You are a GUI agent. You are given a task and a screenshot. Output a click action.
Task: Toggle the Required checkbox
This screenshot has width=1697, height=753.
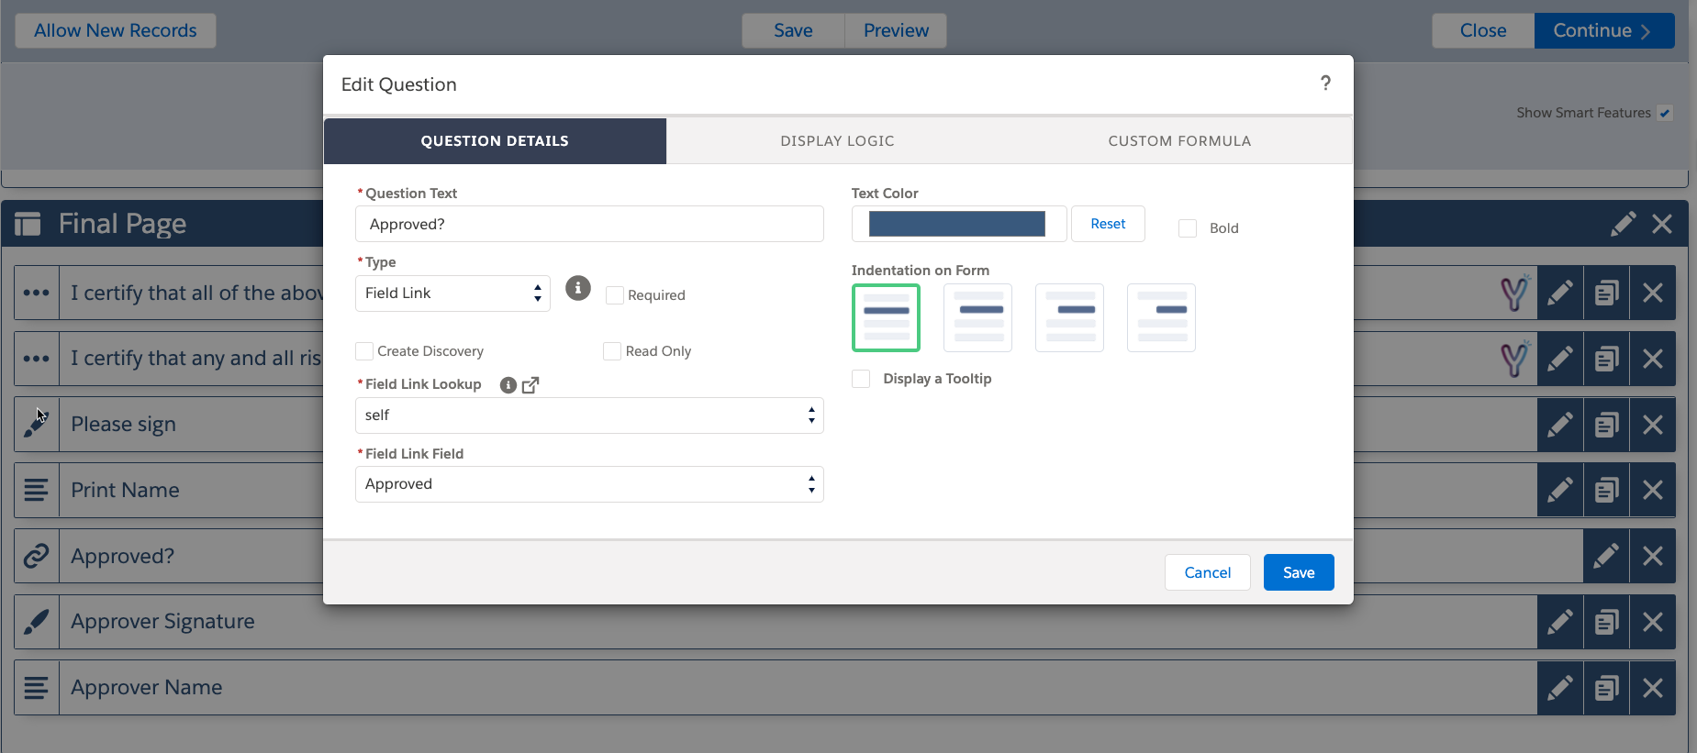(x=615, y=295)
